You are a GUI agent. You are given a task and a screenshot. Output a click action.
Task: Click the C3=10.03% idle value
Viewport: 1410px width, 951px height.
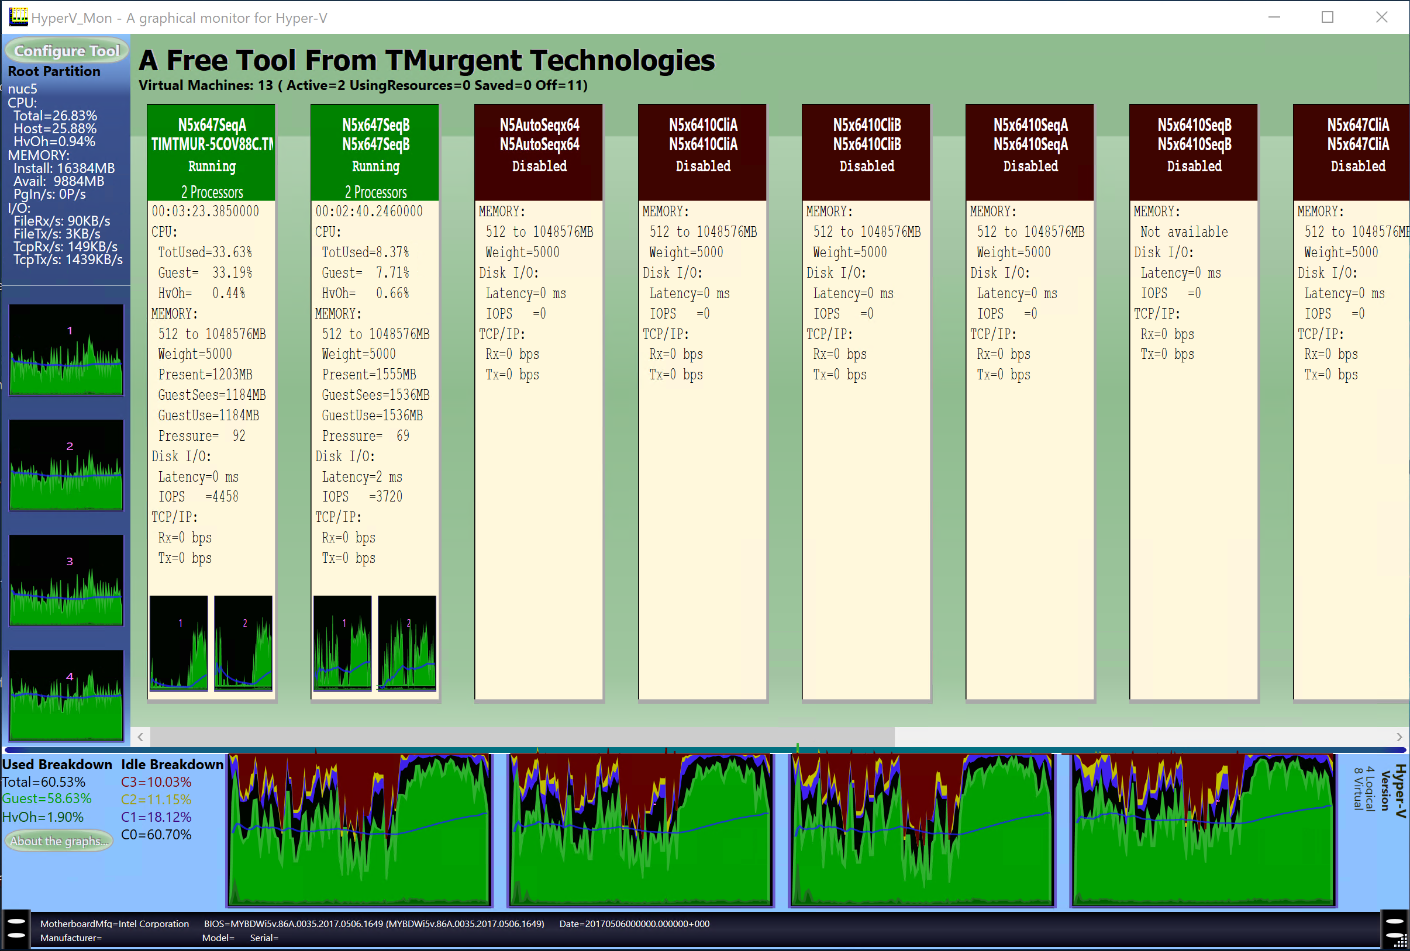click(x=156, y=782)
